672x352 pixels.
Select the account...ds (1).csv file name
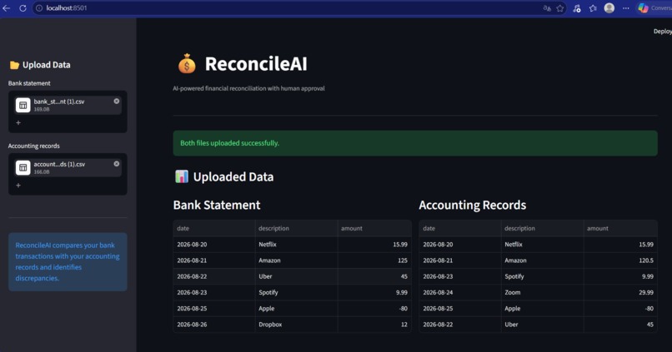59,164
